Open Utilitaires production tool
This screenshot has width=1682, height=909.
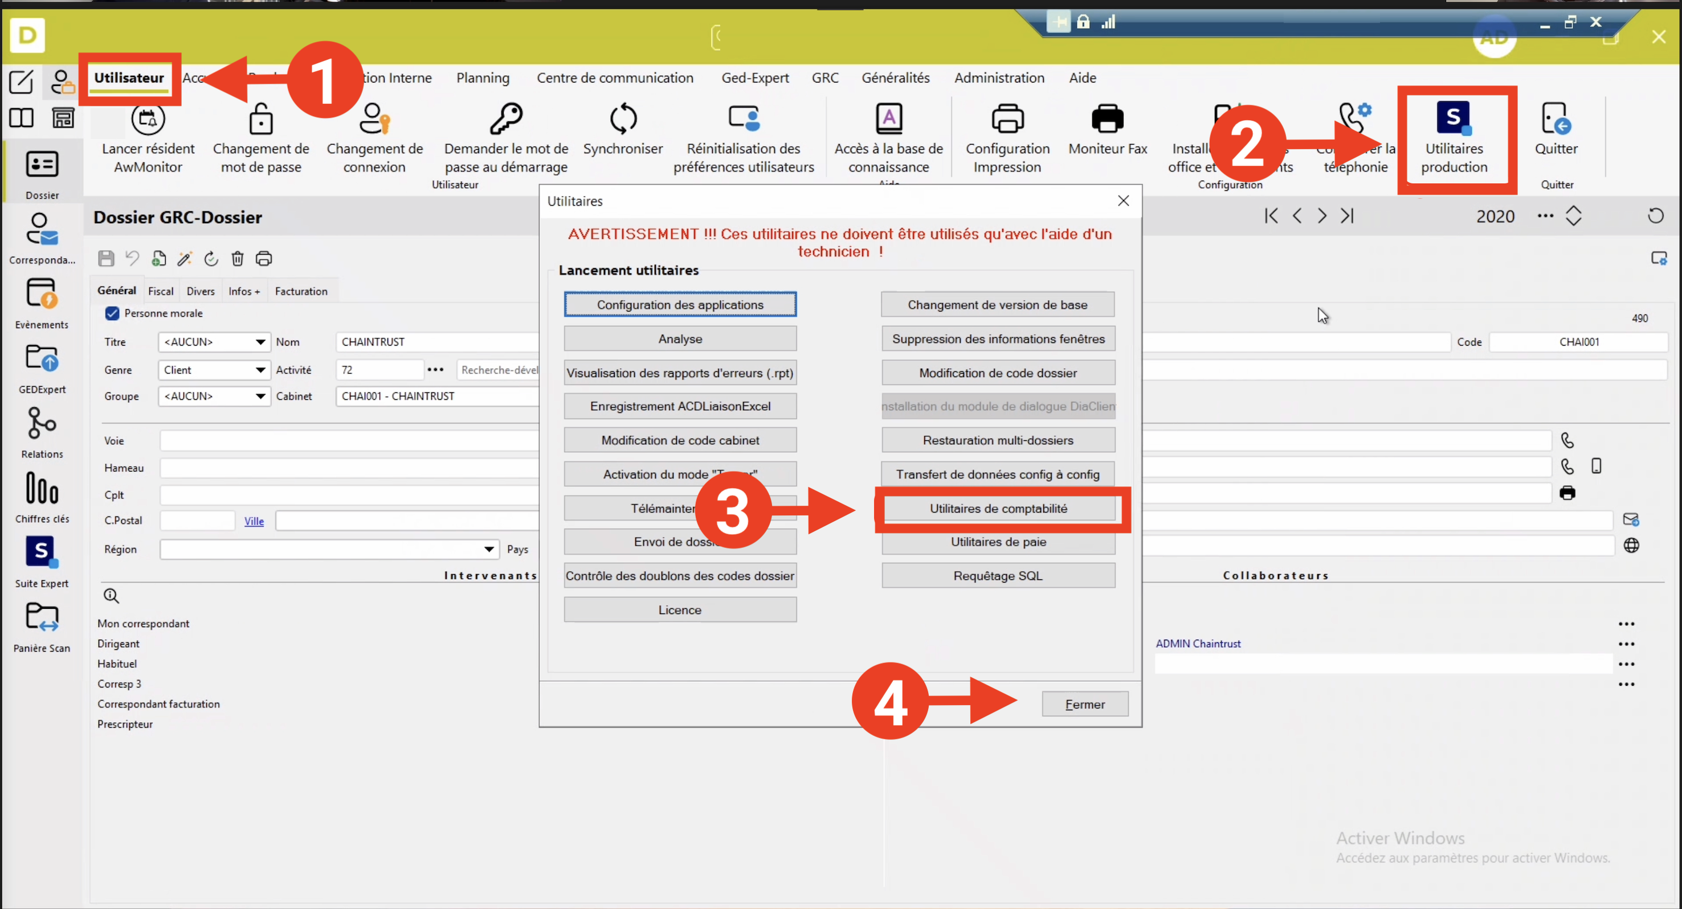pos(1454,138)
